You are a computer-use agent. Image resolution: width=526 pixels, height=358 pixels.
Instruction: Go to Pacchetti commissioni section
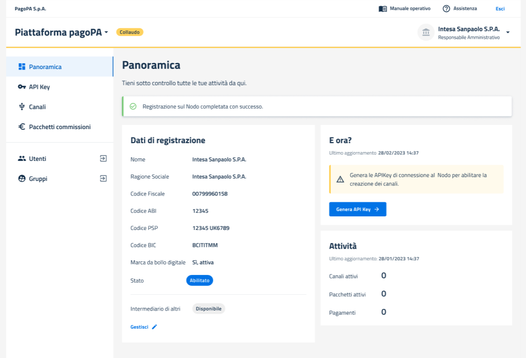(60, 126)
